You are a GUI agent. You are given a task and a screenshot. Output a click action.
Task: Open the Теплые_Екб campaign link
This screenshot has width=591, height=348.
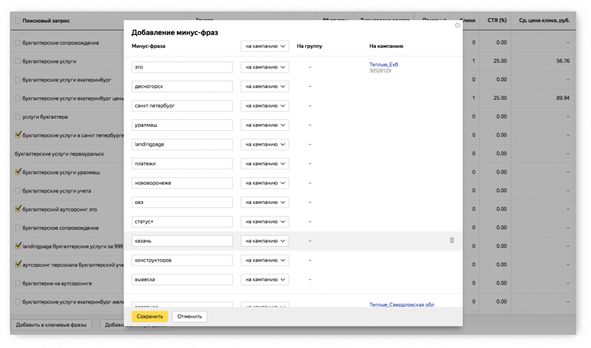click(384, 65)
